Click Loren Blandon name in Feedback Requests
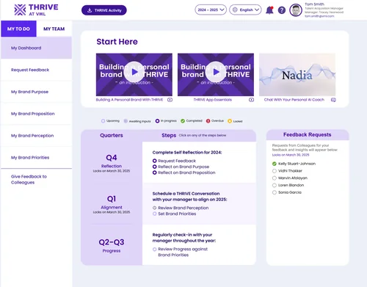Viewport: 367px width, 287px height. tap(291, 185)
